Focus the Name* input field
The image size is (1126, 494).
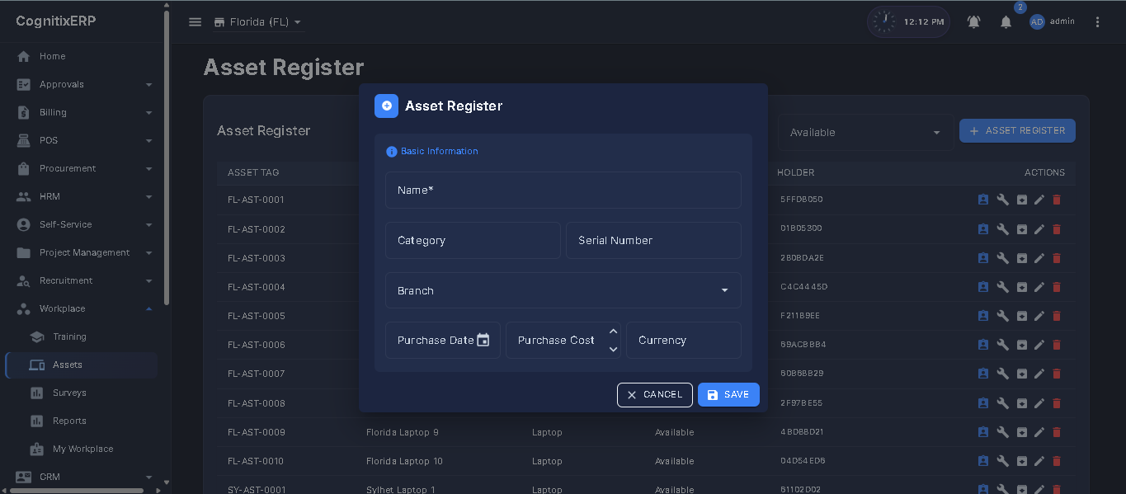pos(563,190)
